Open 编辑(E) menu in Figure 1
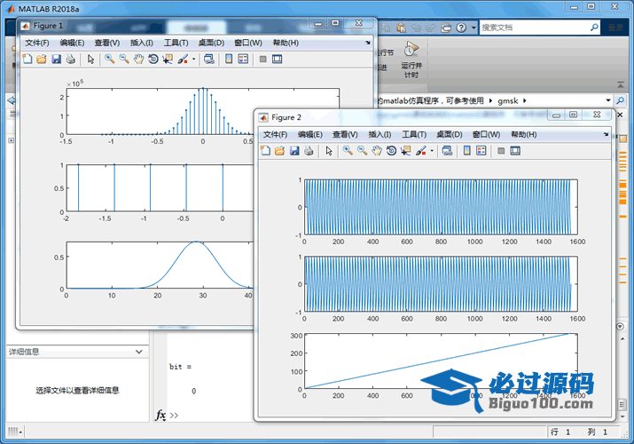This screenshot has height=444, width=634. [x=72, y=43]
